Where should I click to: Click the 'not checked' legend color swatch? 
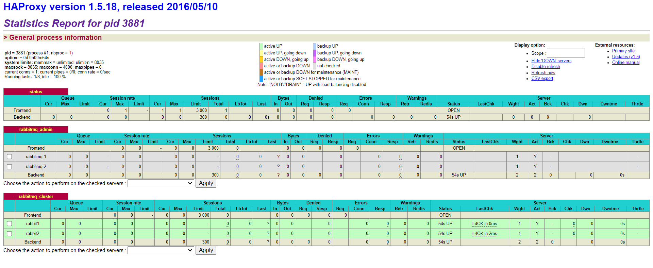pyautogui.click(x=315, y=66)
